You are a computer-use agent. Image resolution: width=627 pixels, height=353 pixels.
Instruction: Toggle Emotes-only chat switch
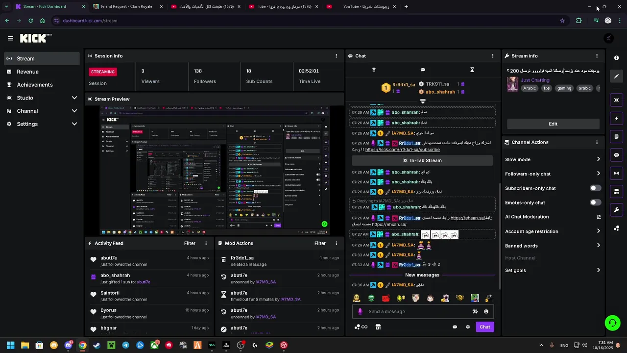(596, 202)
